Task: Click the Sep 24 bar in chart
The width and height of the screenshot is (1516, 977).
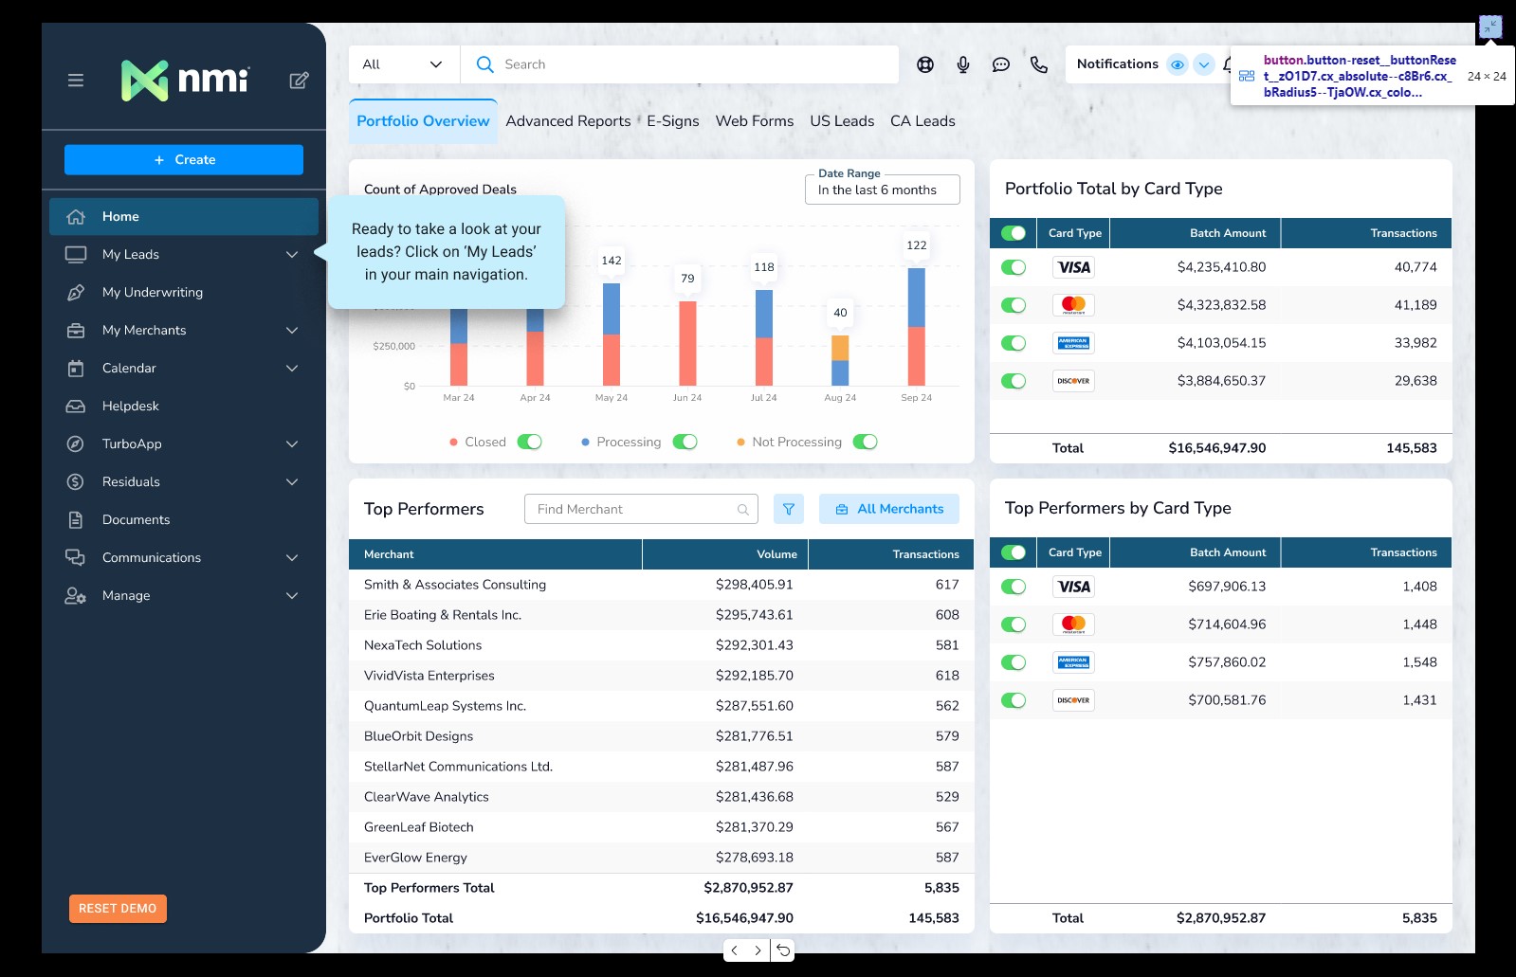Action: point(916,327)
